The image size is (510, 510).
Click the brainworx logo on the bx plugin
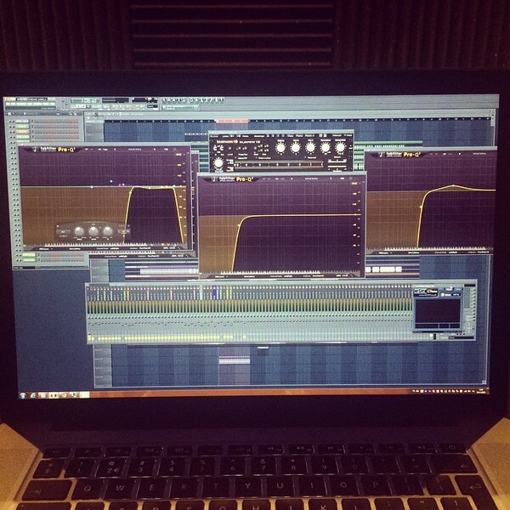pos(224,142)
